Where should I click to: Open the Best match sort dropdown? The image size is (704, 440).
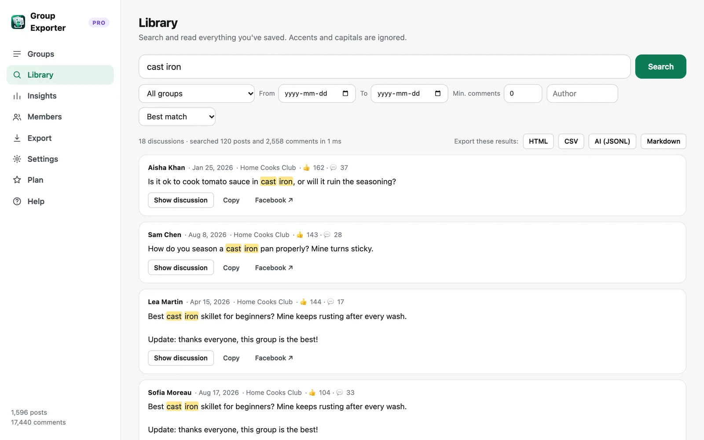(x=177, y=117)
